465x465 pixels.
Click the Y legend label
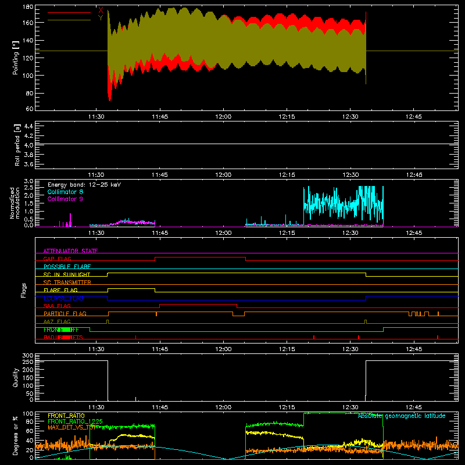click(x=101, y=18)
